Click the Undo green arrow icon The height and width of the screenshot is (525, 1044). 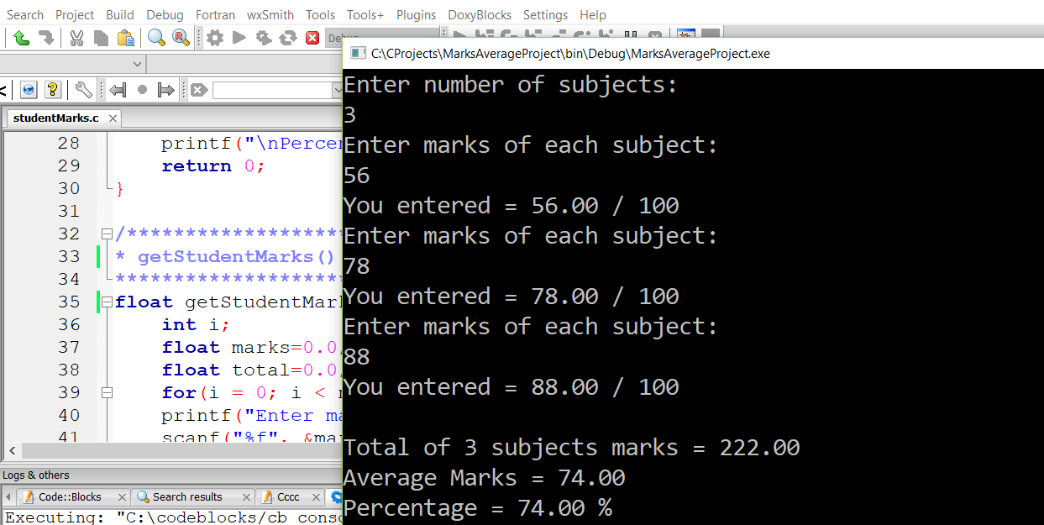point(22,38)
